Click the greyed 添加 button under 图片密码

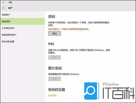[54, 79]
